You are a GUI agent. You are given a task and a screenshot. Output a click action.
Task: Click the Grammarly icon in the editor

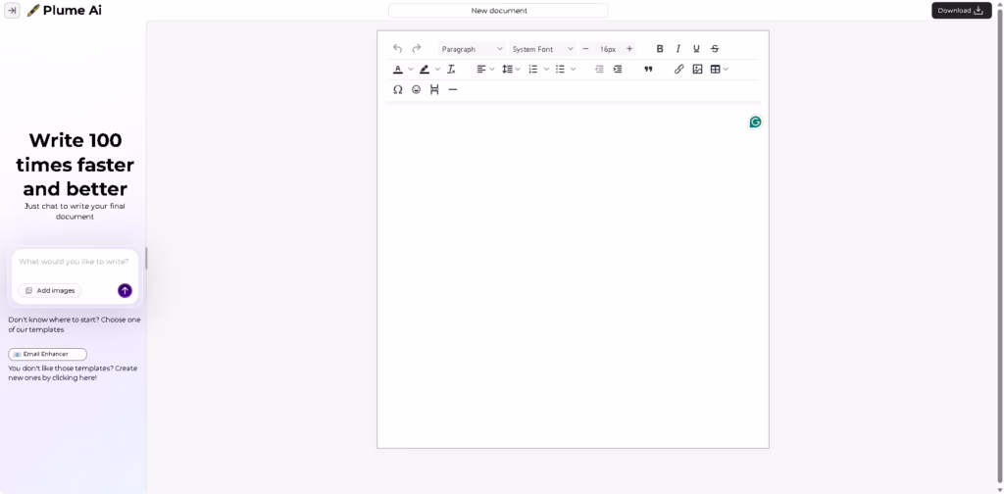tap(755, 123)
